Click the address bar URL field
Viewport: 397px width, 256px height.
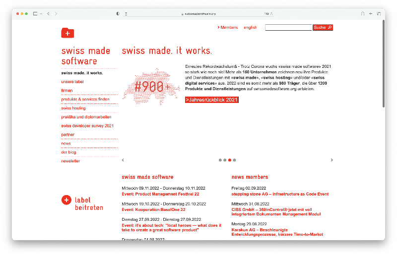pos(198,14)
